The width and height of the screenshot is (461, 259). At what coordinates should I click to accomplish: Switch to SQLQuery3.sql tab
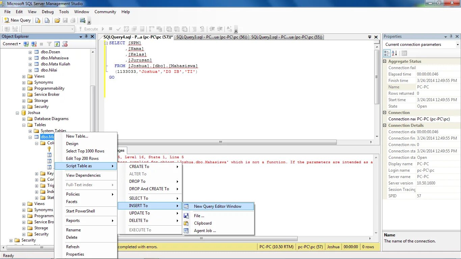click(x=212, y=37)
